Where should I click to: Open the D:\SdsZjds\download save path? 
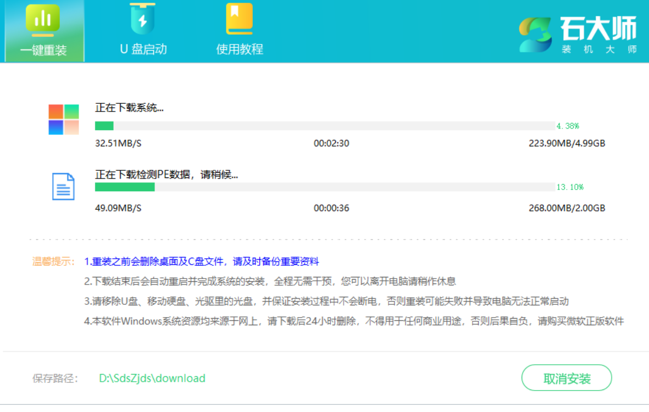click(x=152, y=378)
